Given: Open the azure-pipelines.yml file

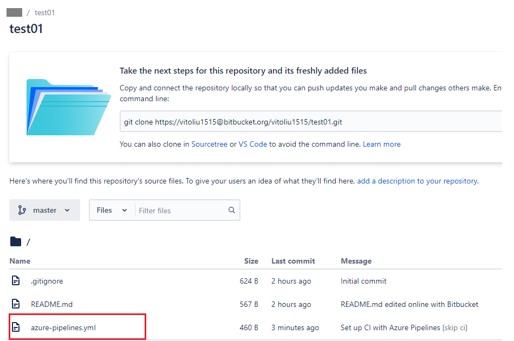Looking at the screenshot, I should click(x=63, y=327).
